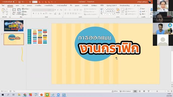Open the Shape Outline dropdown
The height and width of the screenshot is (97, 173).
click(x=131, y=11)
